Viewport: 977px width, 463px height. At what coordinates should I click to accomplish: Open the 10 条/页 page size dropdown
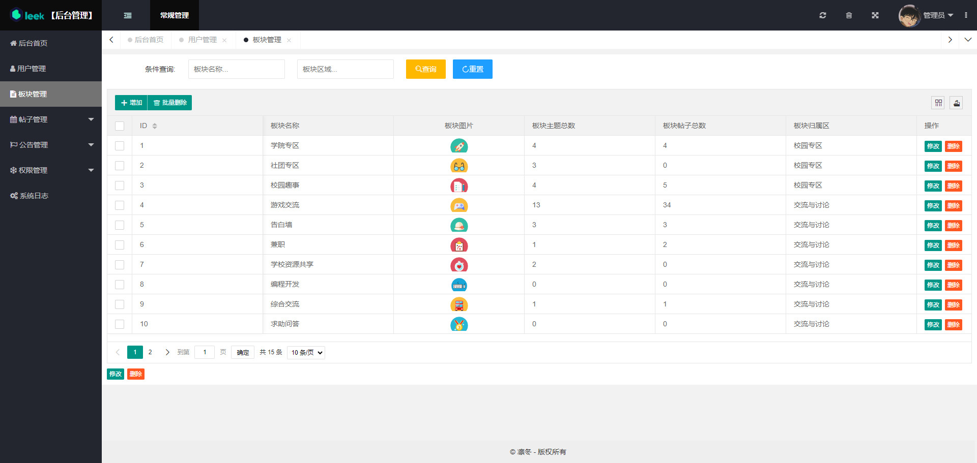pyautogui.click(x=306, y=353)
